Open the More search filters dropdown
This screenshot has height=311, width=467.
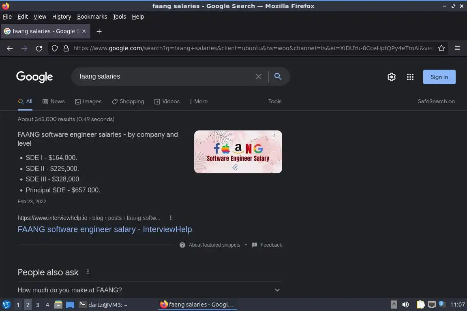tap(198, 102)
